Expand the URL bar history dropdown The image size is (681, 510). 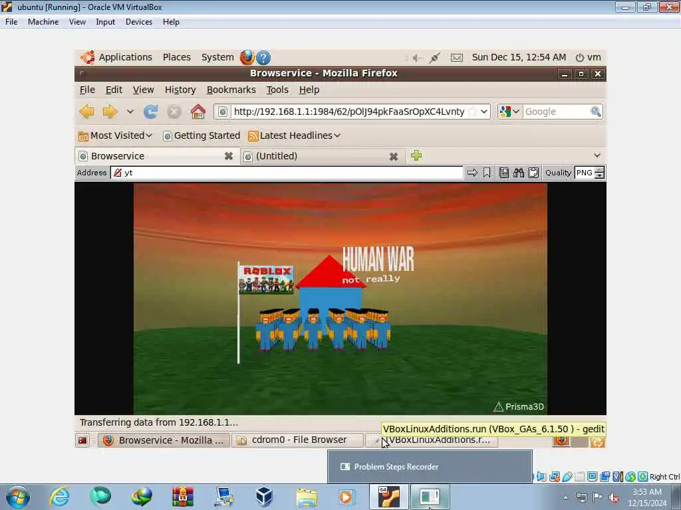tap(484, 112)
